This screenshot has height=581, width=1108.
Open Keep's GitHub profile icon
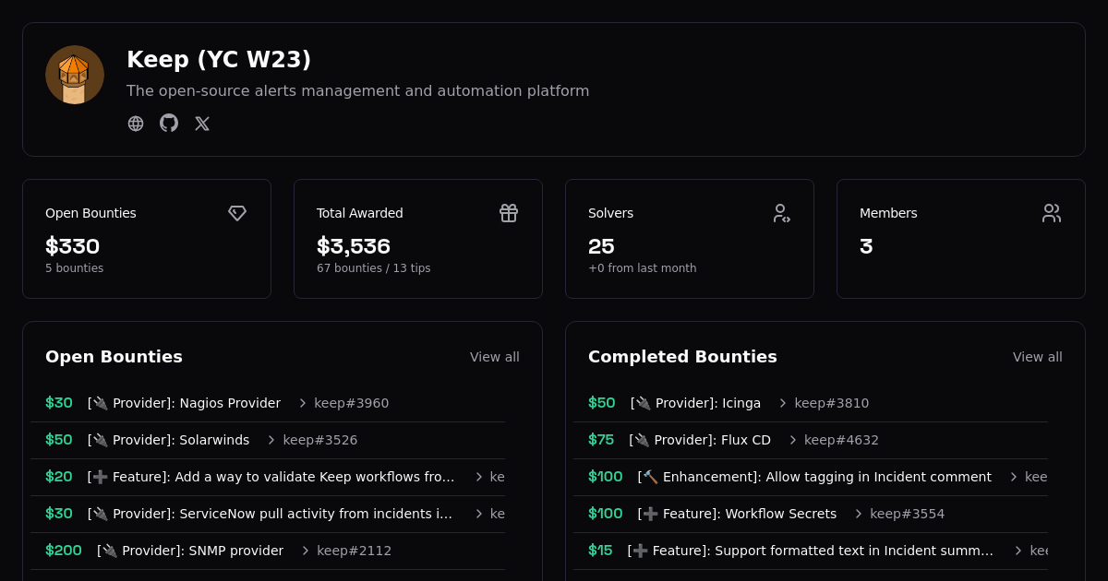(x=169, y=124)
